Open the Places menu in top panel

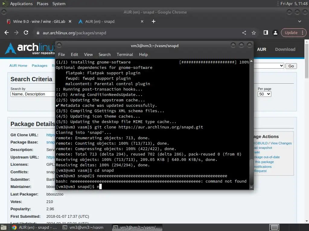(x=42, y=4)
